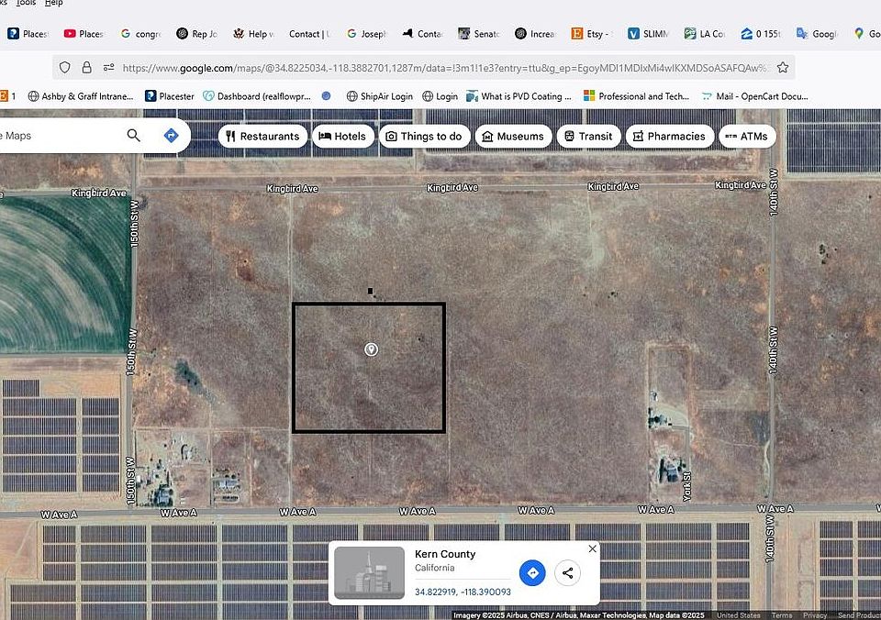Close the Kern County info card
881x620 pixels.
[592, 548]
